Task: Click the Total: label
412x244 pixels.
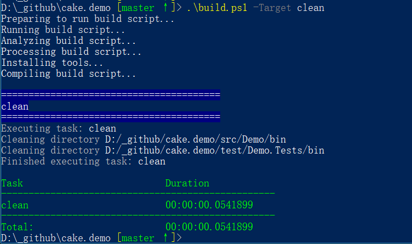Action: click(18, 227)
